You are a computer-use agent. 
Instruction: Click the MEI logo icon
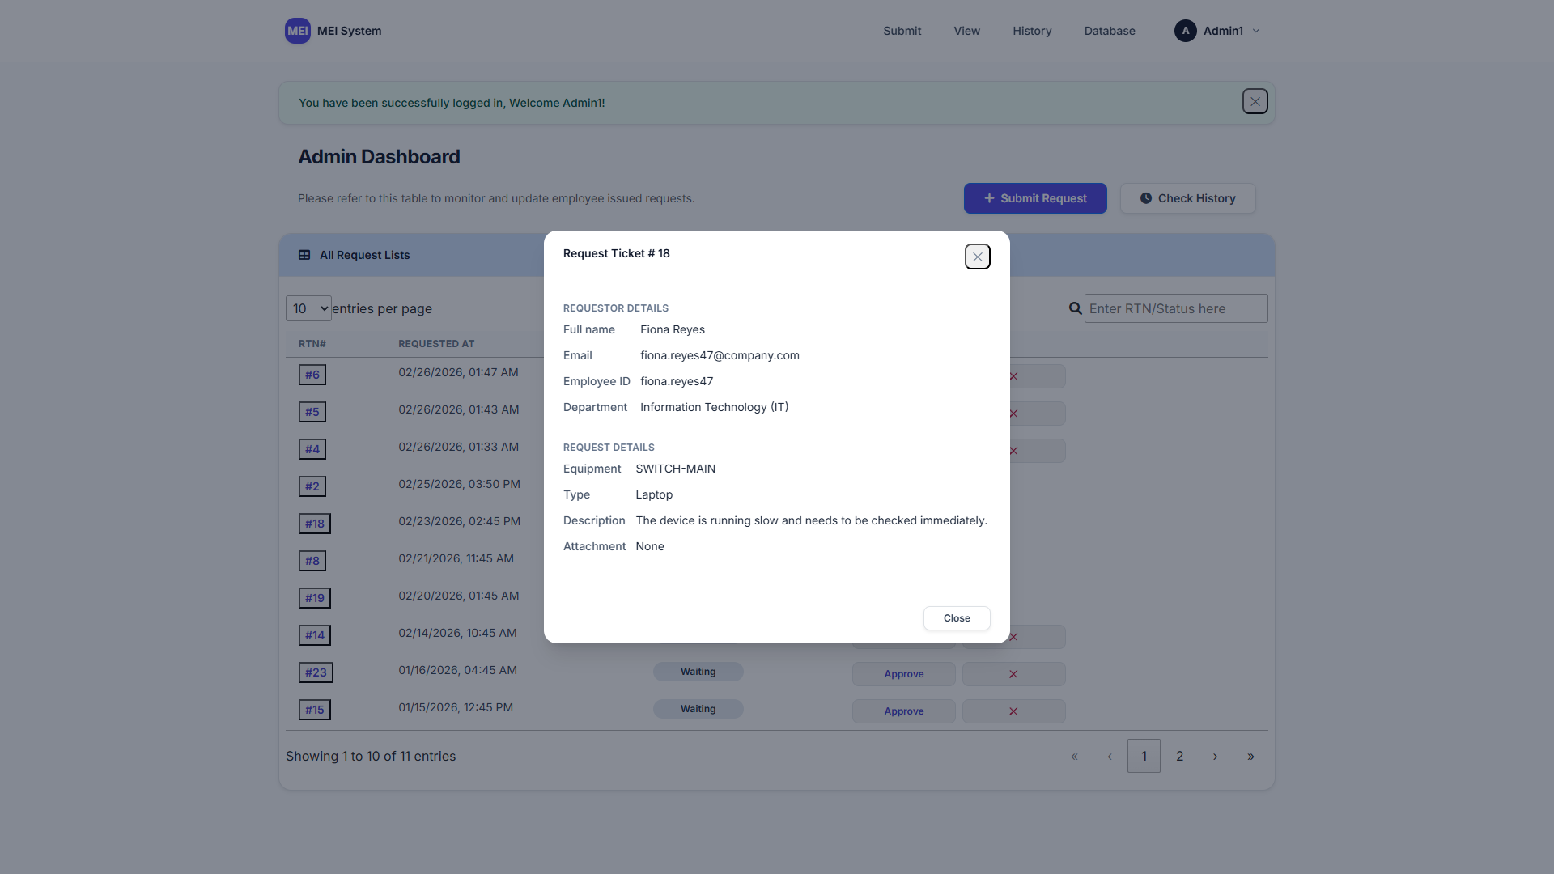[297, 31]
